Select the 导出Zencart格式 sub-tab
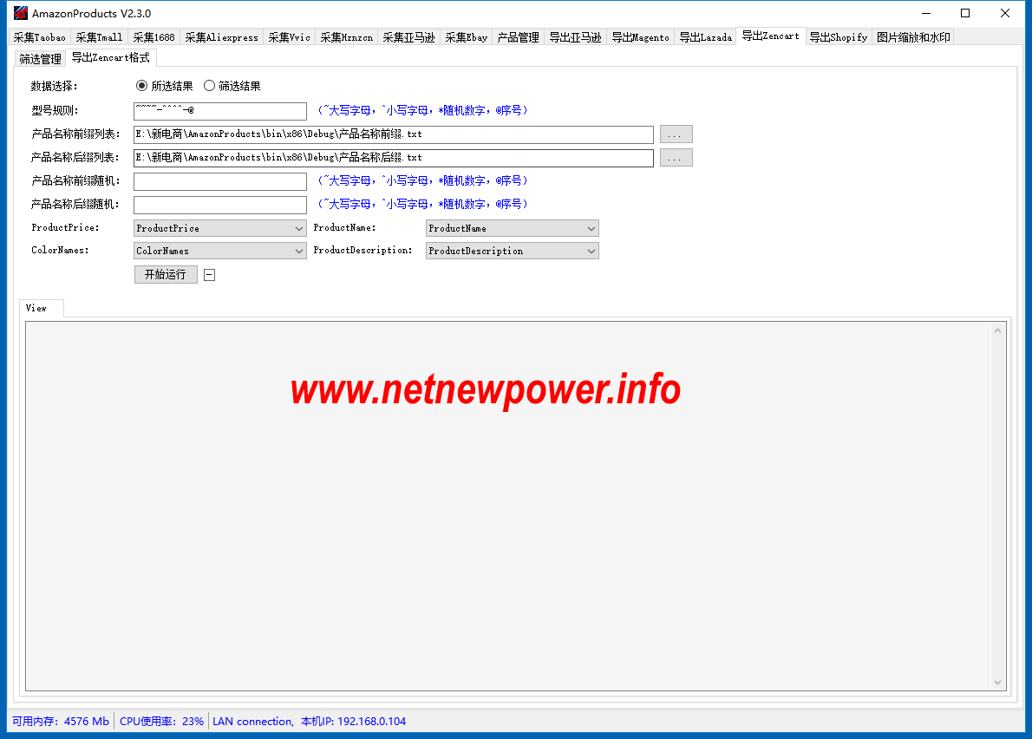Image resolution: width=1032 pixels, height=739 pixels. click(x=111, y=58)
